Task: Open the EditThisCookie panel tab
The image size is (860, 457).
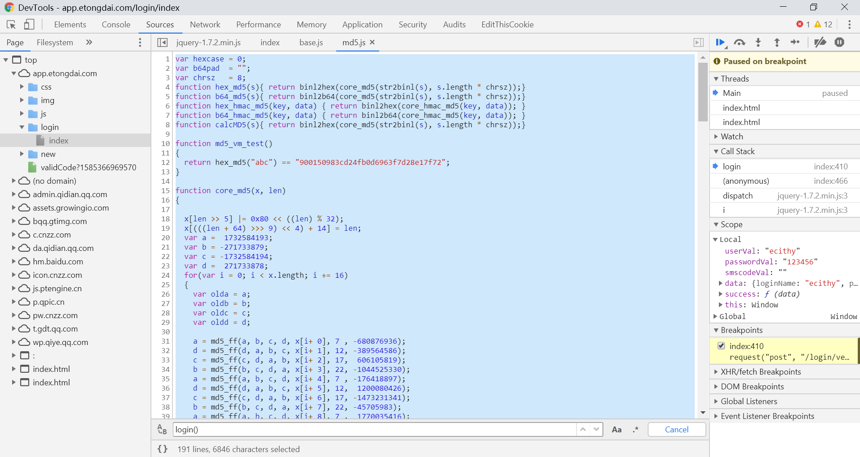Action: (x=507, y=25)
